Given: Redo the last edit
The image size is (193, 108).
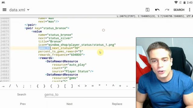Looking at the screenshot, I should tap(167, 10).
